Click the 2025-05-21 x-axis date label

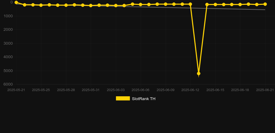(16, 90)
